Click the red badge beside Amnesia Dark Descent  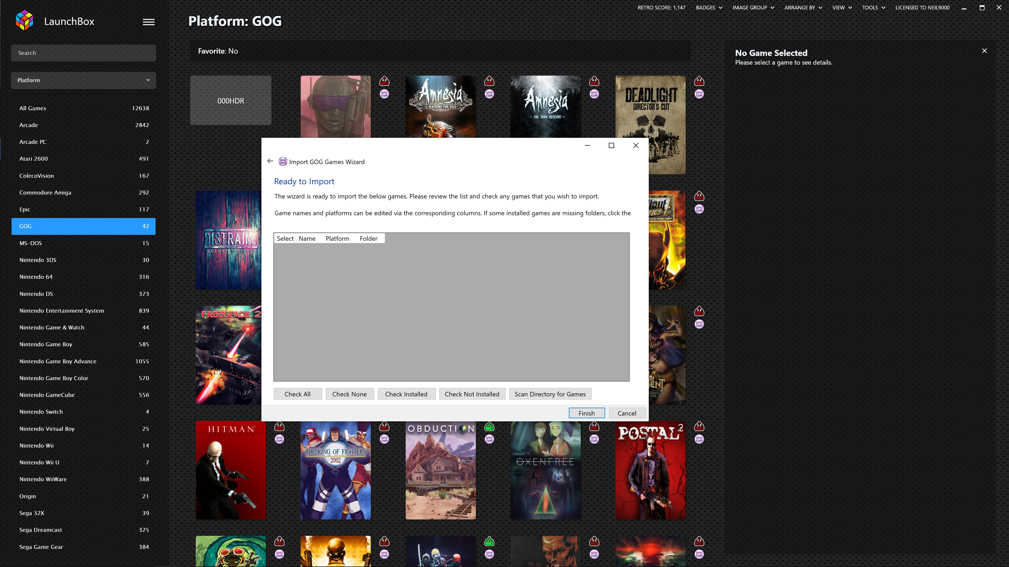[x=594, y=81]
